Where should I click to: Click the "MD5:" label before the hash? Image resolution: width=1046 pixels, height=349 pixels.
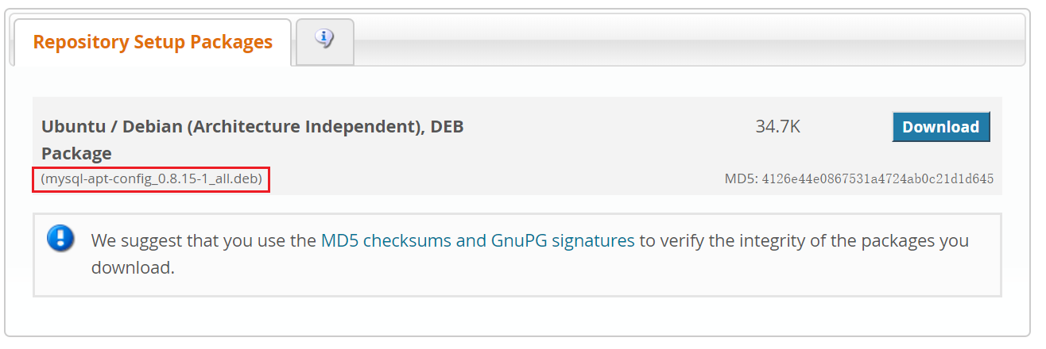tap(741, 178)
